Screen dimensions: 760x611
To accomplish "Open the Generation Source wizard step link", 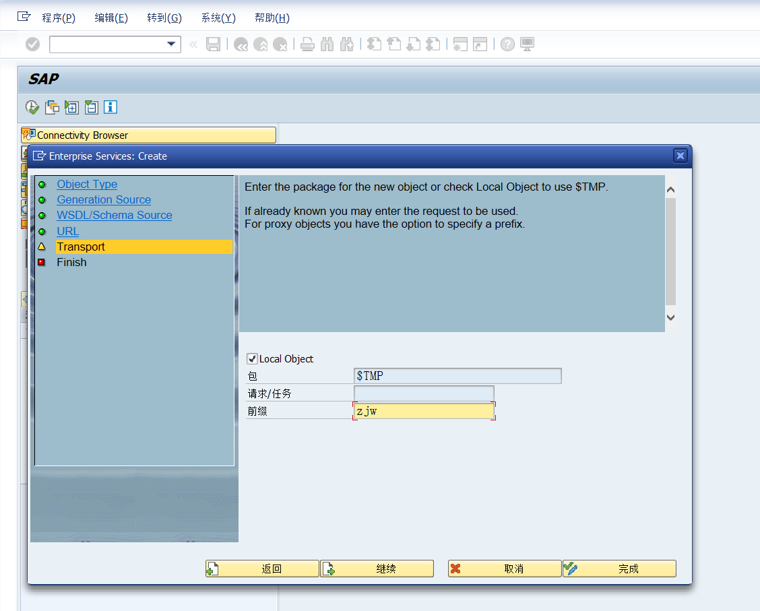I will pos(104,199).
